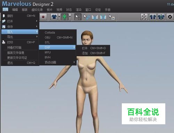Click the arrangement points dots icon
Screen dimensions: 174x133
[x=144, y=17]
